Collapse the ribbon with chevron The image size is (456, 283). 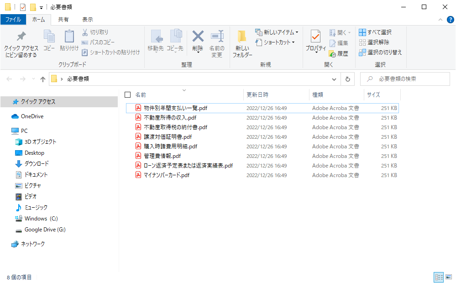(440, 20)
